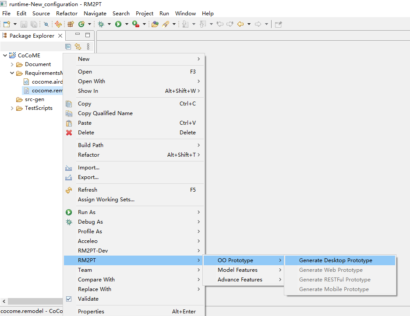Click the New wizard toolbar icon
Viewport: 410px width, 316px height.
pyautogui.click(x=7, y=24)
